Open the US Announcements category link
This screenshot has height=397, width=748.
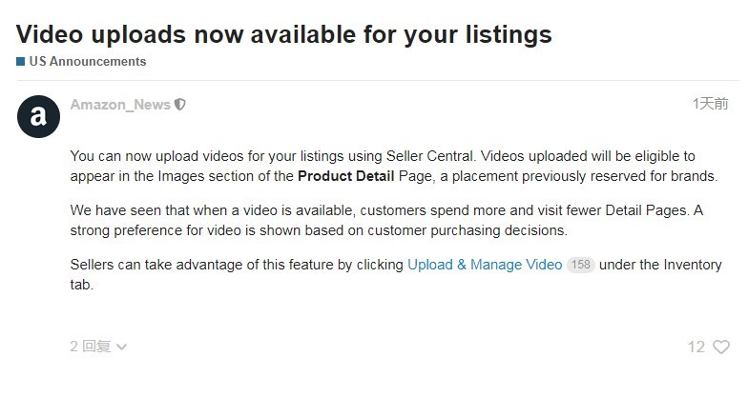(87, 62)
